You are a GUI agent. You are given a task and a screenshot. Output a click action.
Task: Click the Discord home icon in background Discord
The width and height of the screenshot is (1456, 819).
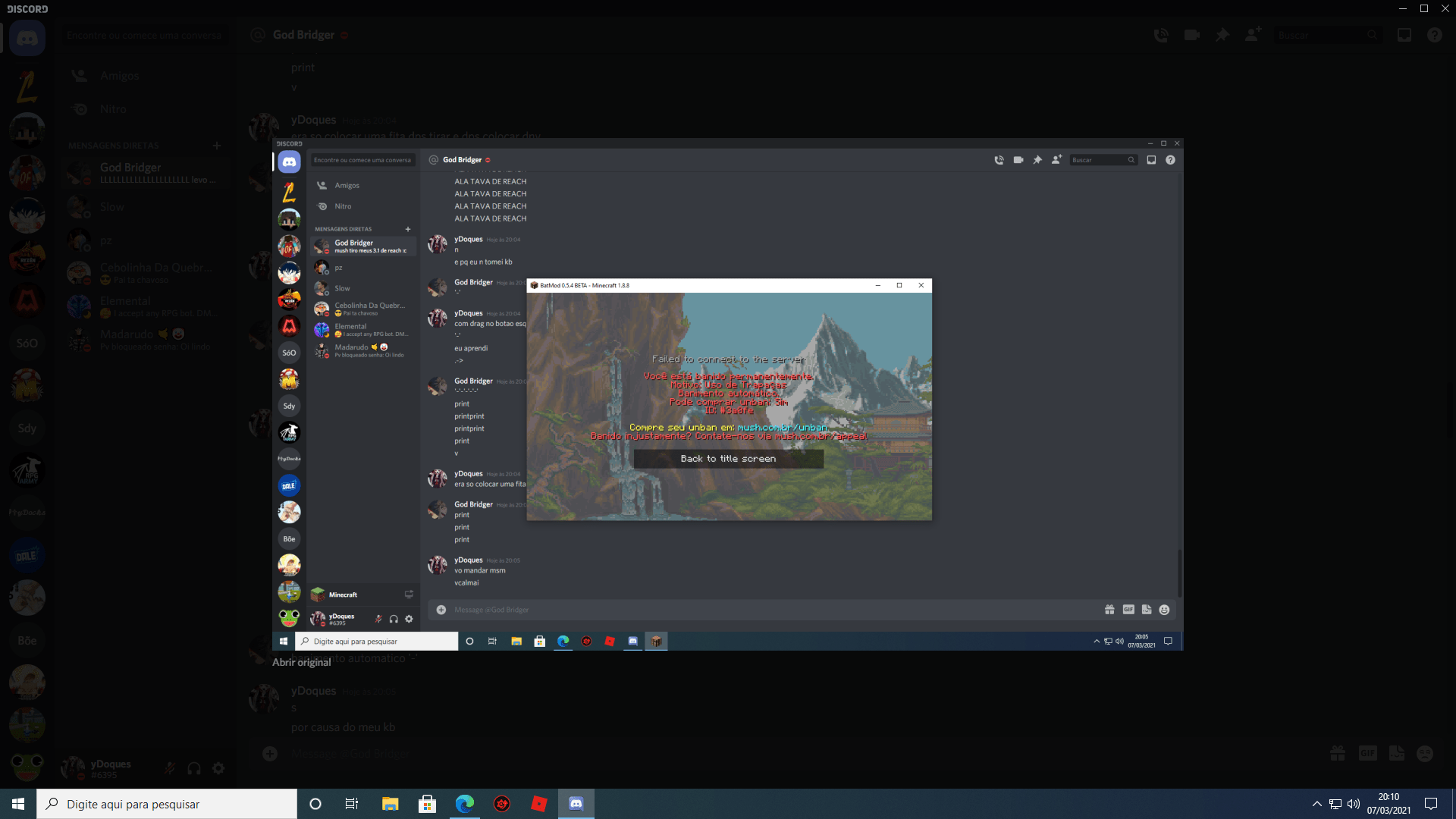coord(27,38)
